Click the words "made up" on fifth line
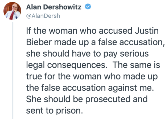The width and height of the screenshot is (165, 119). click(x=140, y=77)
